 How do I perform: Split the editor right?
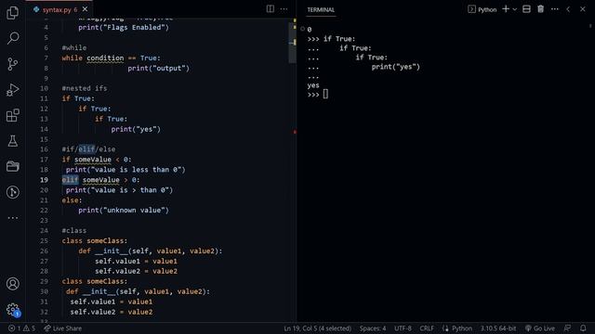271,8
